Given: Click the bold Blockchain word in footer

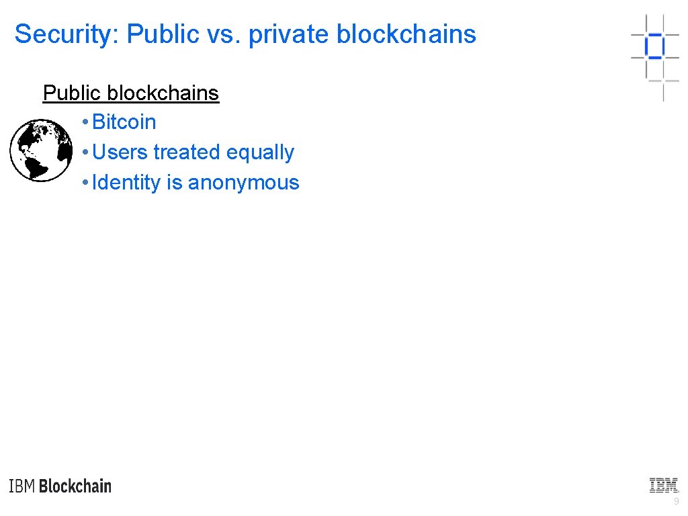Looking at the screenshot, I should coord(75,486).
